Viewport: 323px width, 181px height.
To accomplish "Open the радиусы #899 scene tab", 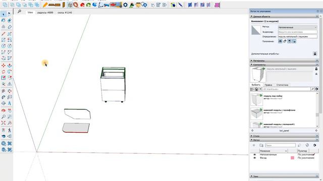I will point(45,13).
